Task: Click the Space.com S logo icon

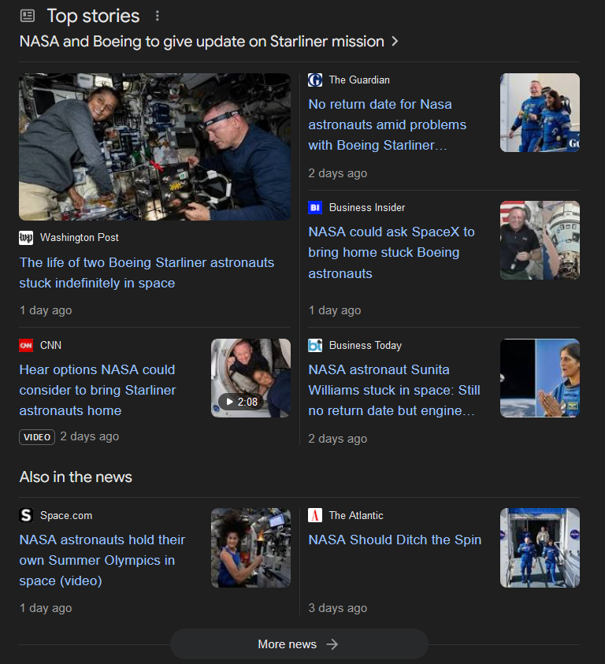Action: [x=26, y=515]
